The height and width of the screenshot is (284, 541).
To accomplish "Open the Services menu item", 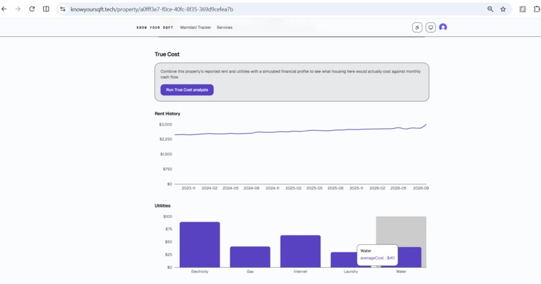I will coord(224,28).
